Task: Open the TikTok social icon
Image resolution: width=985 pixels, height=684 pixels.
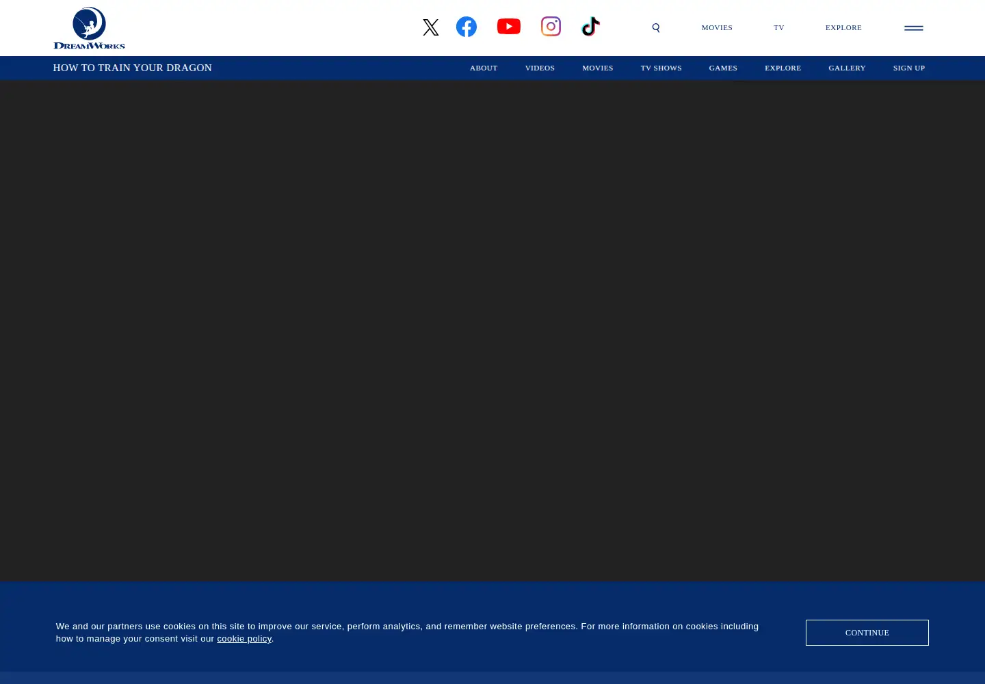Action: tap(590, 27)
